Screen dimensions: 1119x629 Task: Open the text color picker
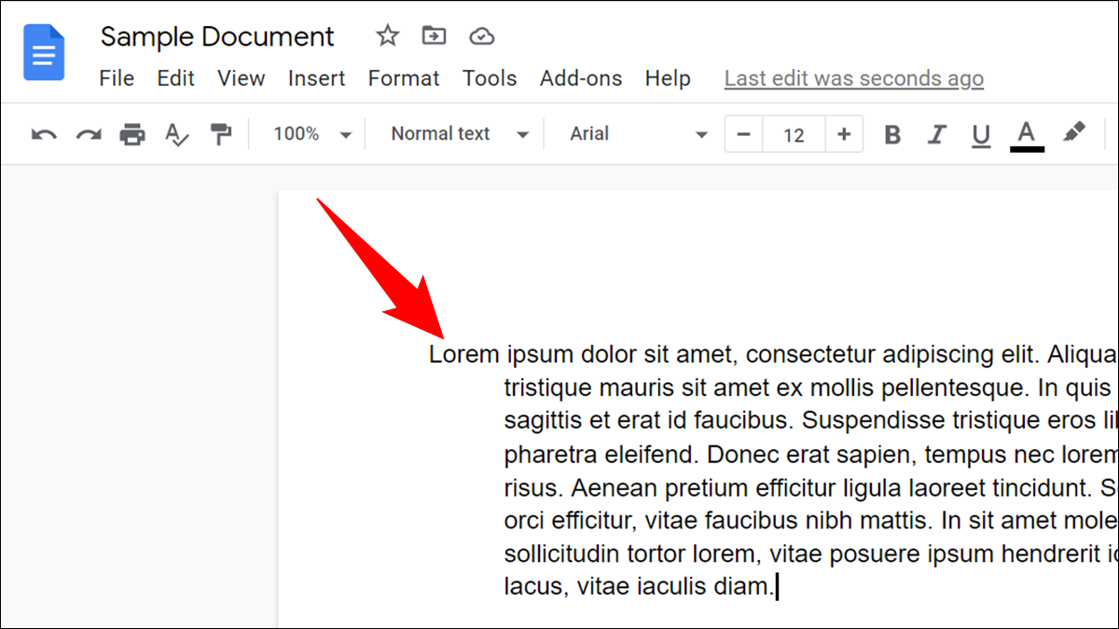point(1027,135)
